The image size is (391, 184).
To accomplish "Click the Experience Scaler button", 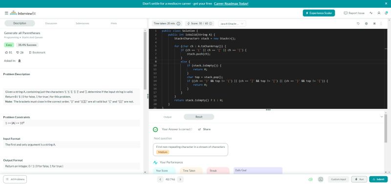I will pyautogui.click(x=319, y=13).
